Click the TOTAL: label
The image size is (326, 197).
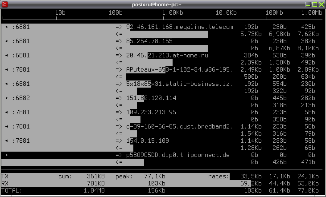click(12, 191)
